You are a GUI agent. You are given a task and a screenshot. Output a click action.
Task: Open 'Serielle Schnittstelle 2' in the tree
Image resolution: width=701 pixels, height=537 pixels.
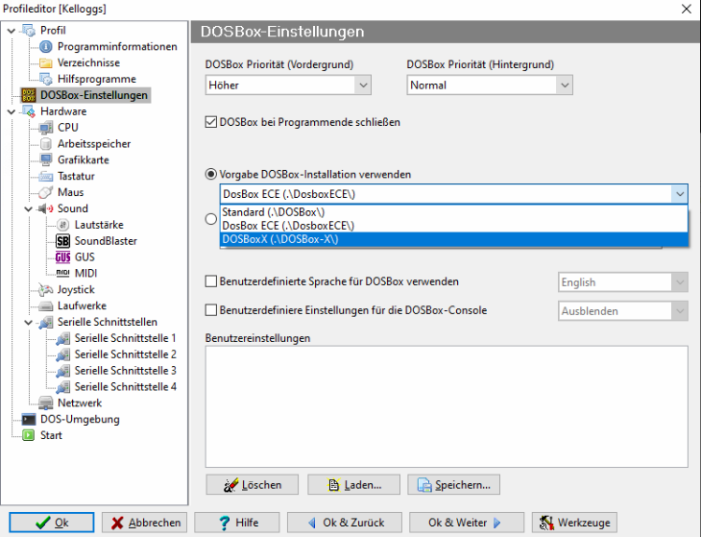click(x=125, y=354)
